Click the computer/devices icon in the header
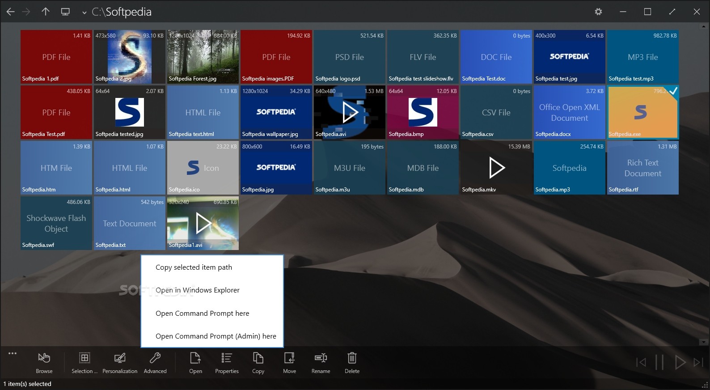Screen dimensions: 710x390 point(65,12)
